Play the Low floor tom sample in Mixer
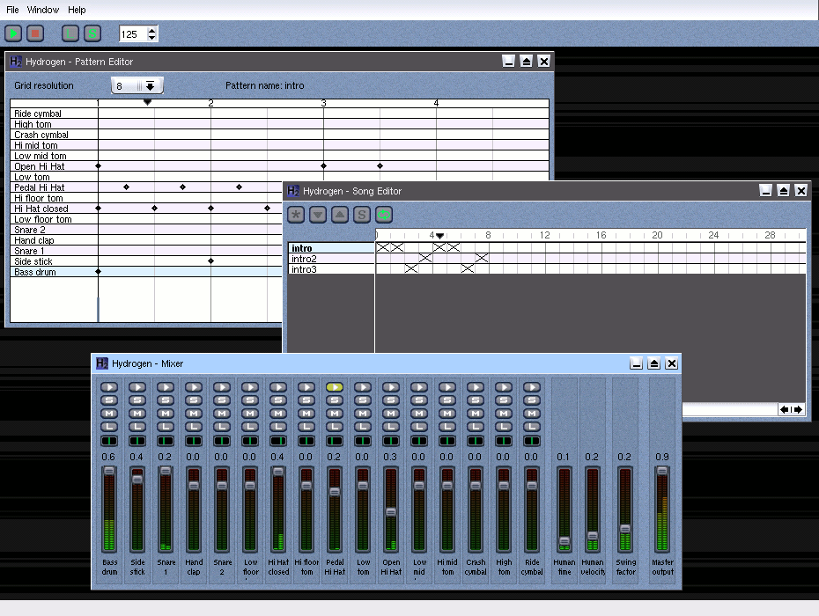Image resolution: width=819 pixels, height=616 pixels. (250, 387)
